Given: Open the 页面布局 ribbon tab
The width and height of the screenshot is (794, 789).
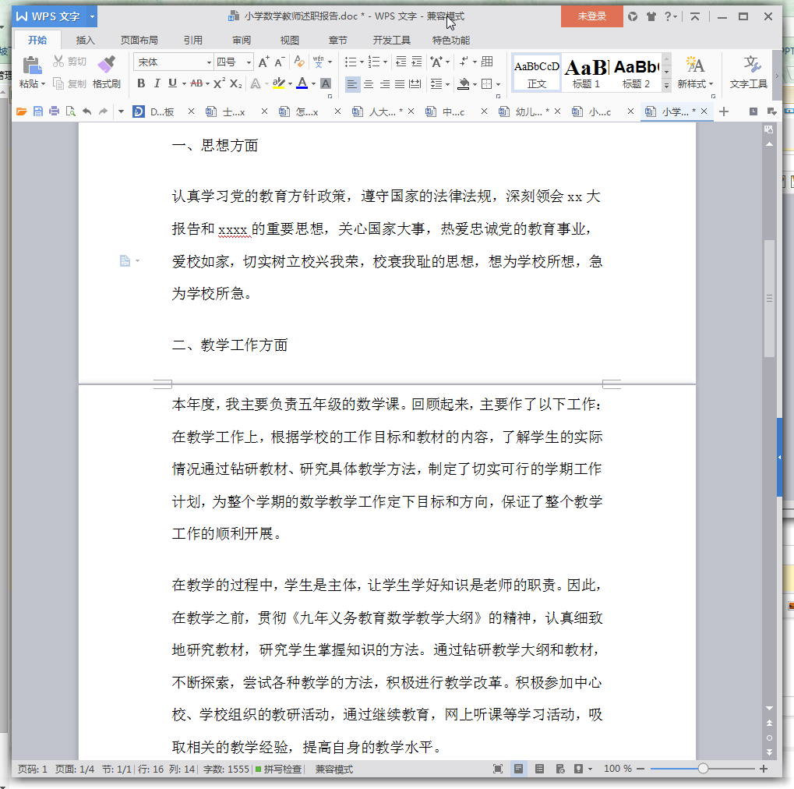Looking at the screenshot, I should (x=139, y=41).
